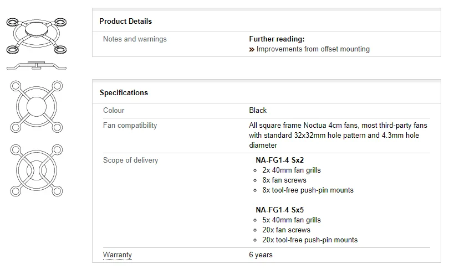Click the NA-FG1-4 Sx5 heading
This screenshot has height=270, width=449.
pos(279,210)
